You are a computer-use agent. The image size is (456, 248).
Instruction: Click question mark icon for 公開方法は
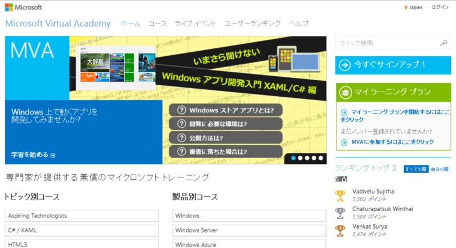[x=181, y=138]
